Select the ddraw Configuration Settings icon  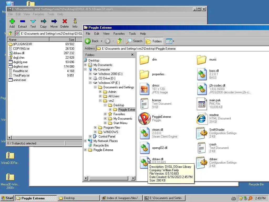click(202, 163)
